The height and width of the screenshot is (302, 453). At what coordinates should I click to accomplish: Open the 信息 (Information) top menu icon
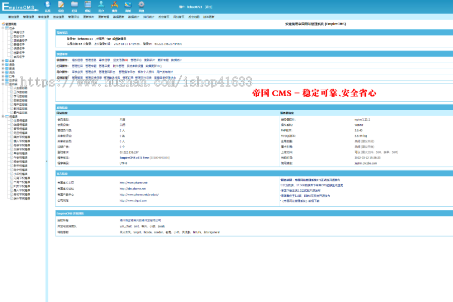[x=61, y=7]
